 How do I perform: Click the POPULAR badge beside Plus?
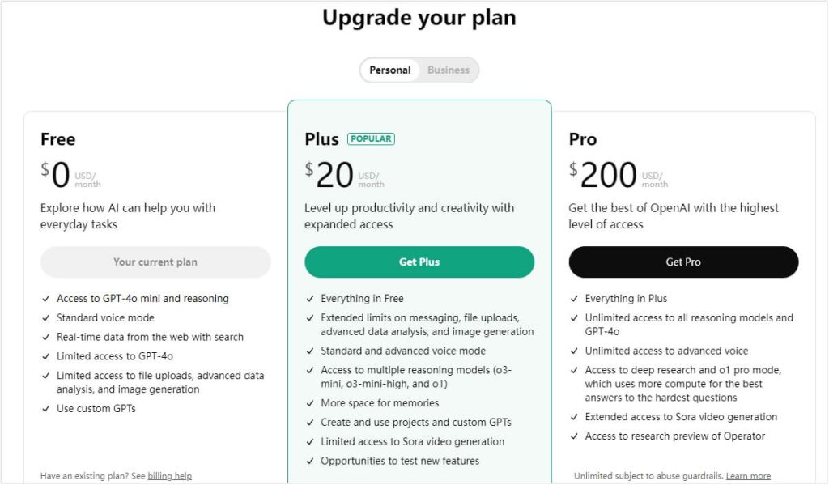pos(371,139)
